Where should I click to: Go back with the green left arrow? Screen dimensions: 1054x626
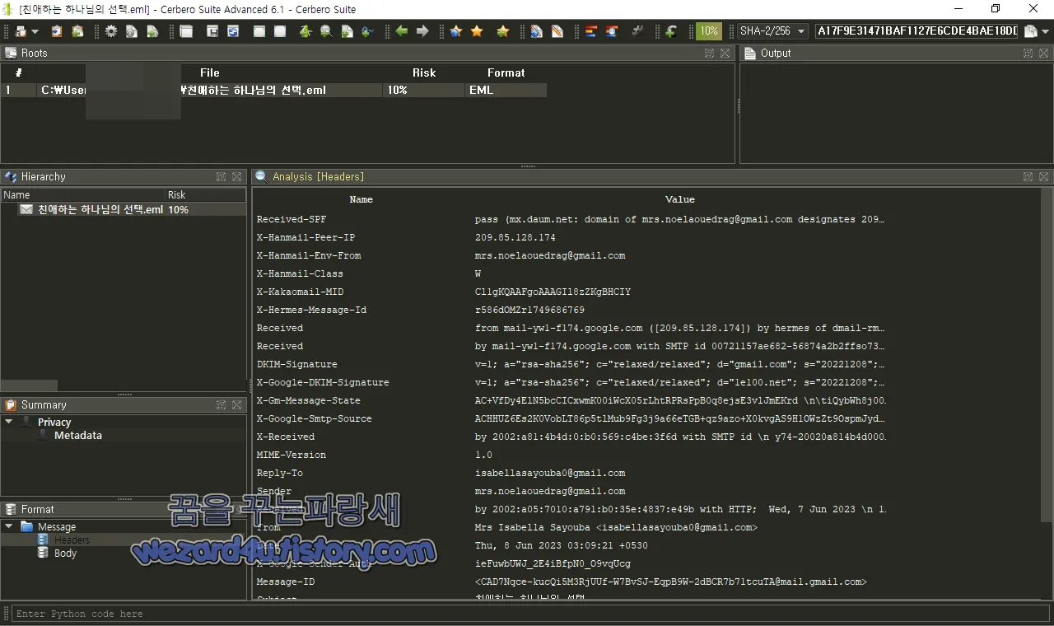(x=402, y=31)
